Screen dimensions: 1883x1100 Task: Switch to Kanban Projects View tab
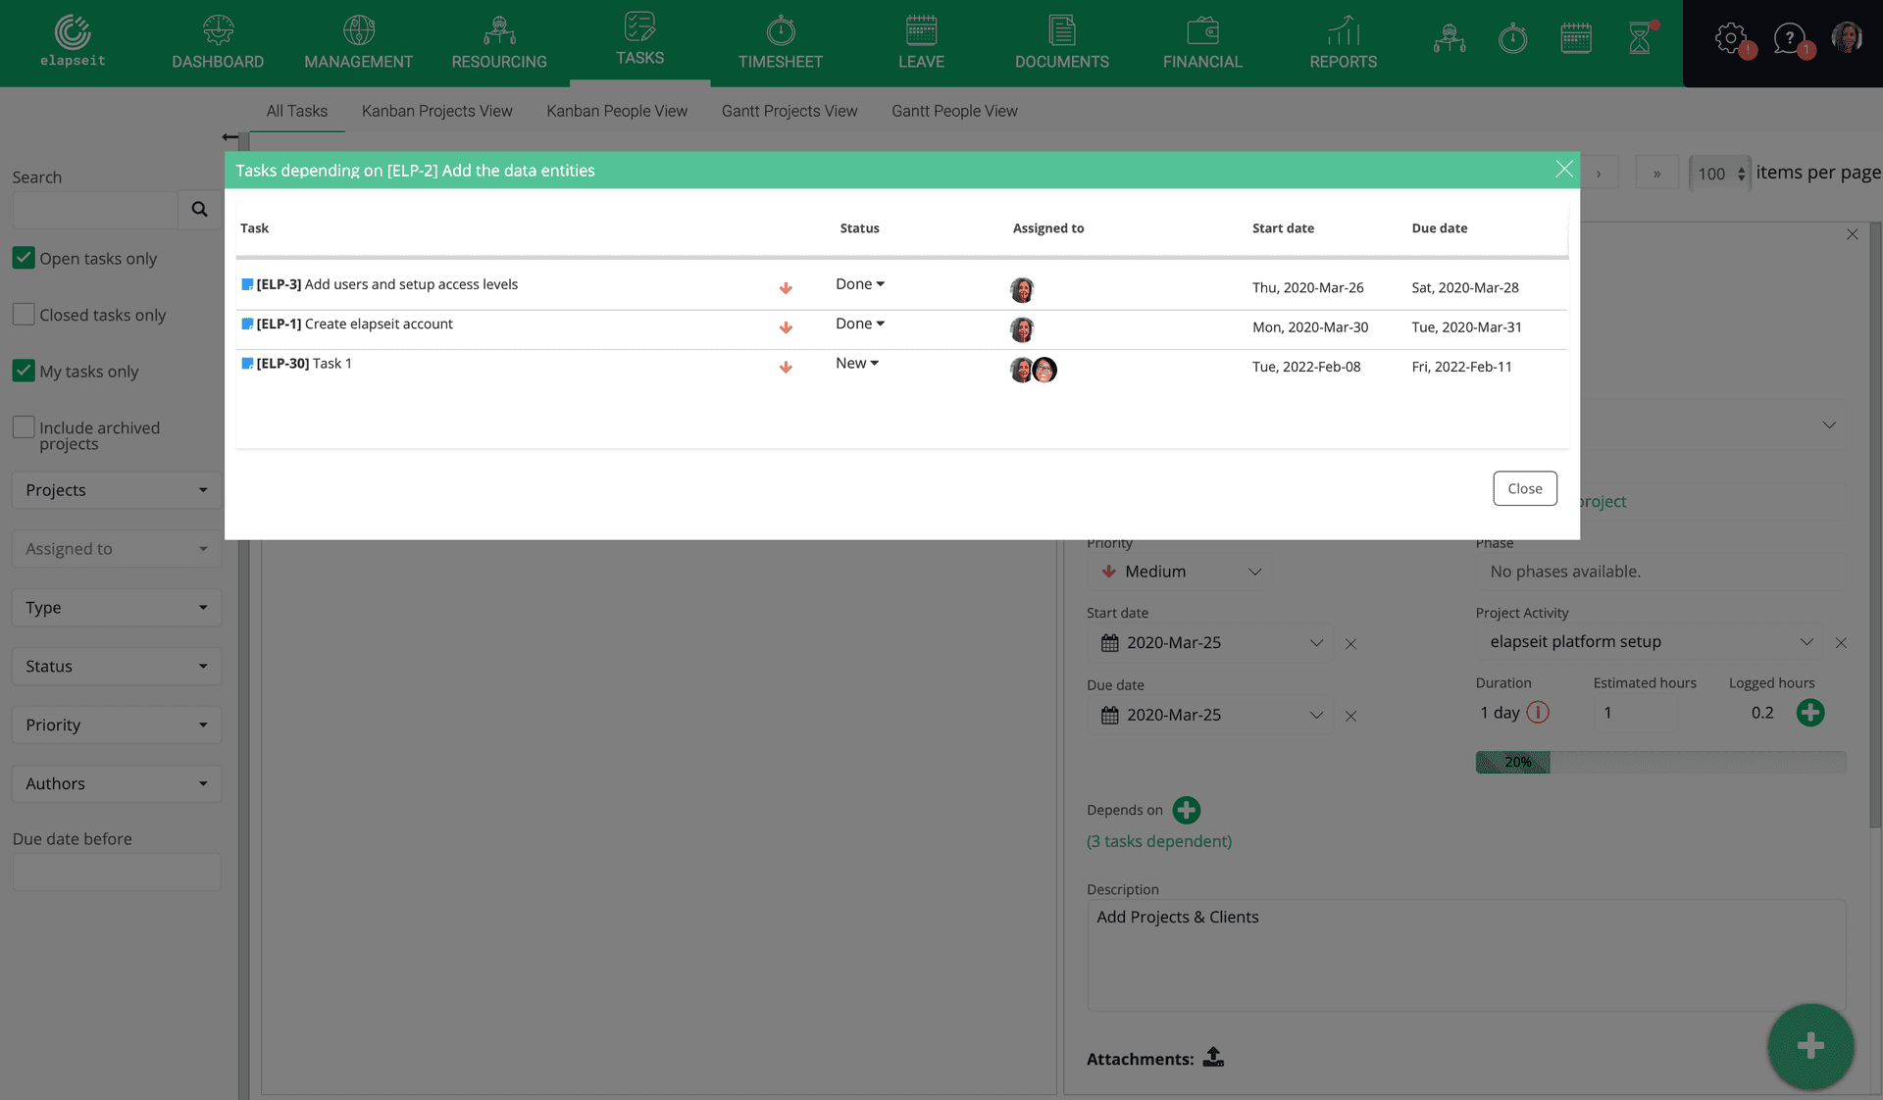[437, 110]
